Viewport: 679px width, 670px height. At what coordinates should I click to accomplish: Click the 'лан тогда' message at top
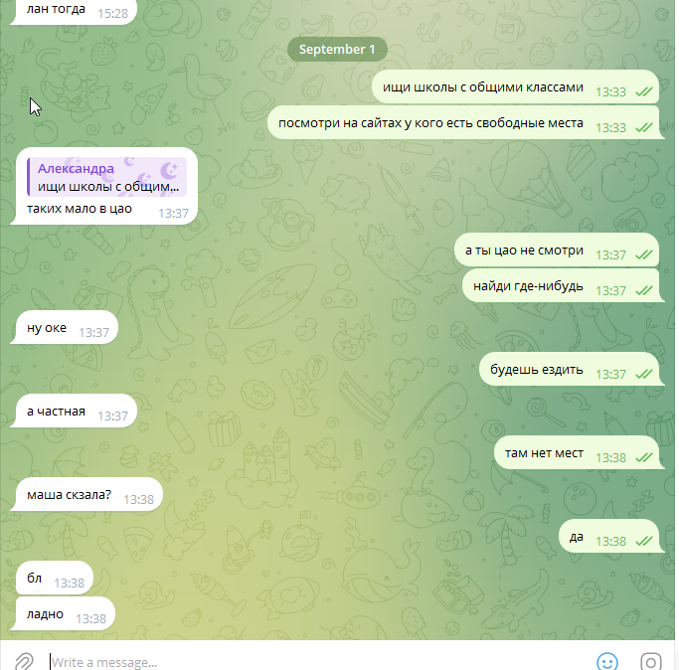pyautogui.click(x=74, y=10)
